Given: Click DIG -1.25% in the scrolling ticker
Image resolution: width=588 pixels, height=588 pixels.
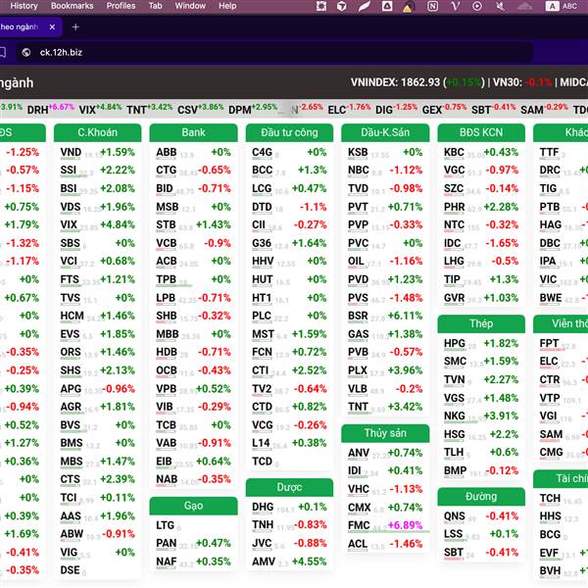Looking at the screenshot, I should (396, 109).
